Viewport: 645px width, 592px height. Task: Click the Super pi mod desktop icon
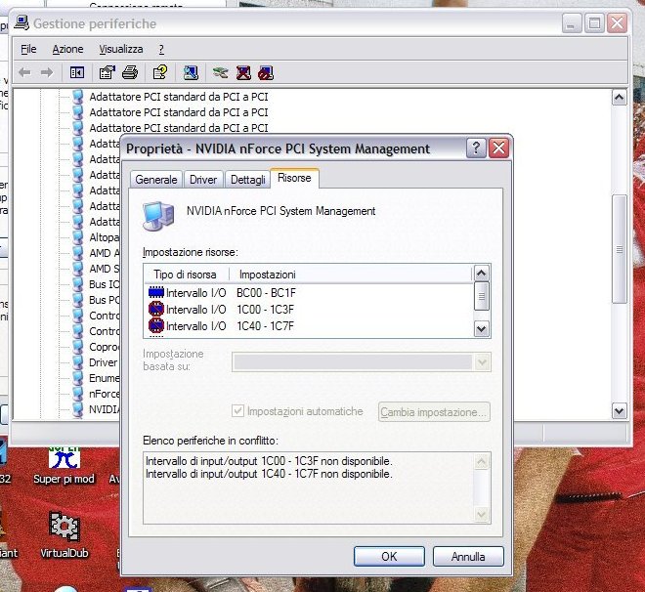pyautogui.click(x=64, y=466)
